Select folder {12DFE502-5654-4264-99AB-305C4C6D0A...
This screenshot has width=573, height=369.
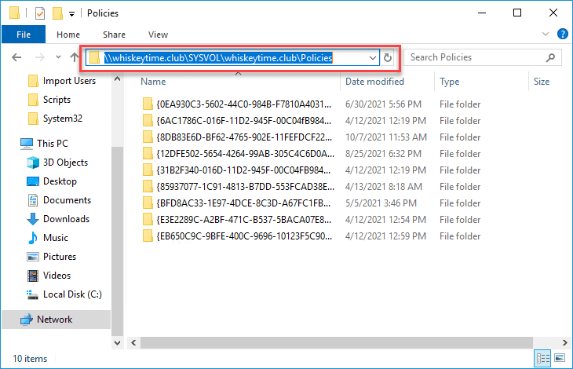[x=245, y=154]
